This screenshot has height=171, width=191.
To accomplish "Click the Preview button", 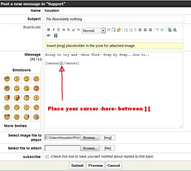I will pyautogui.click(x=95, y=165).
